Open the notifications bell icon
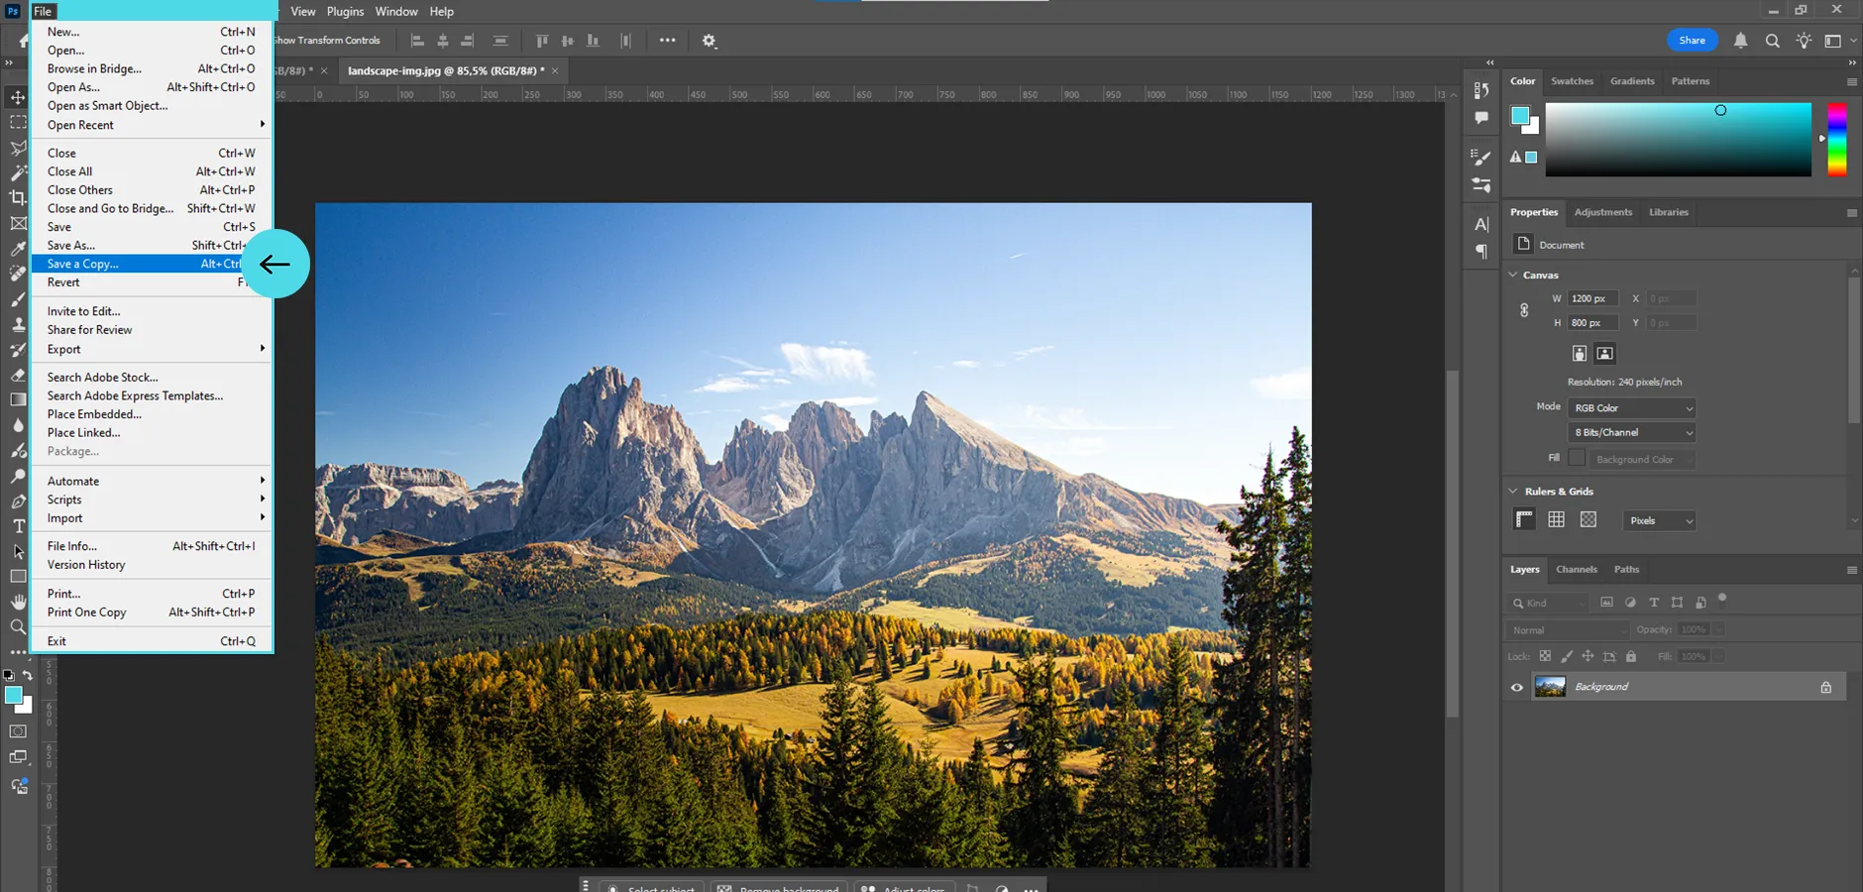 click(x=1740, y=41)
